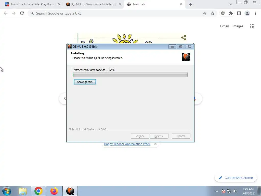Open a new Chrome tab with plus
The width and height of the screenshot is (261, 196).
pyautogui.click(x=191, y=5)
